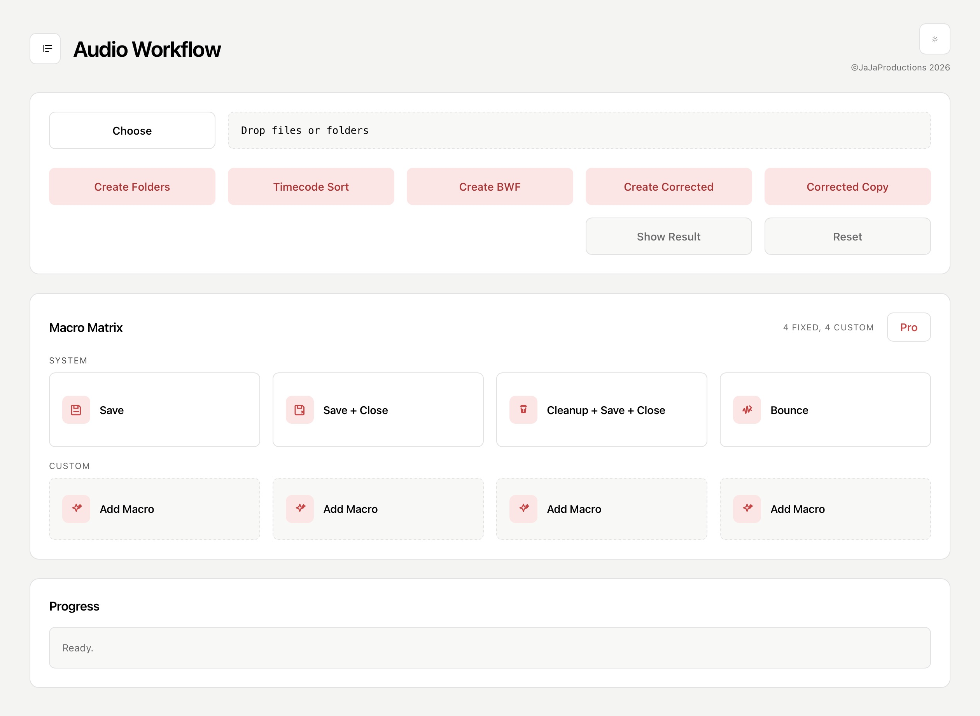This screenshot has width=980, height=716.
Task: Click the sparkle icon in the fourth Add Macro slot
Action: [x=747, y=509]
